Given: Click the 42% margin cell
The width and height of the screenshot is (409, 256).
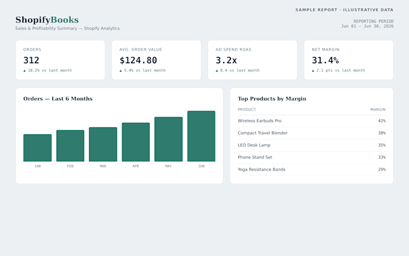Looking at the screenshot, I should pos(382,121).
